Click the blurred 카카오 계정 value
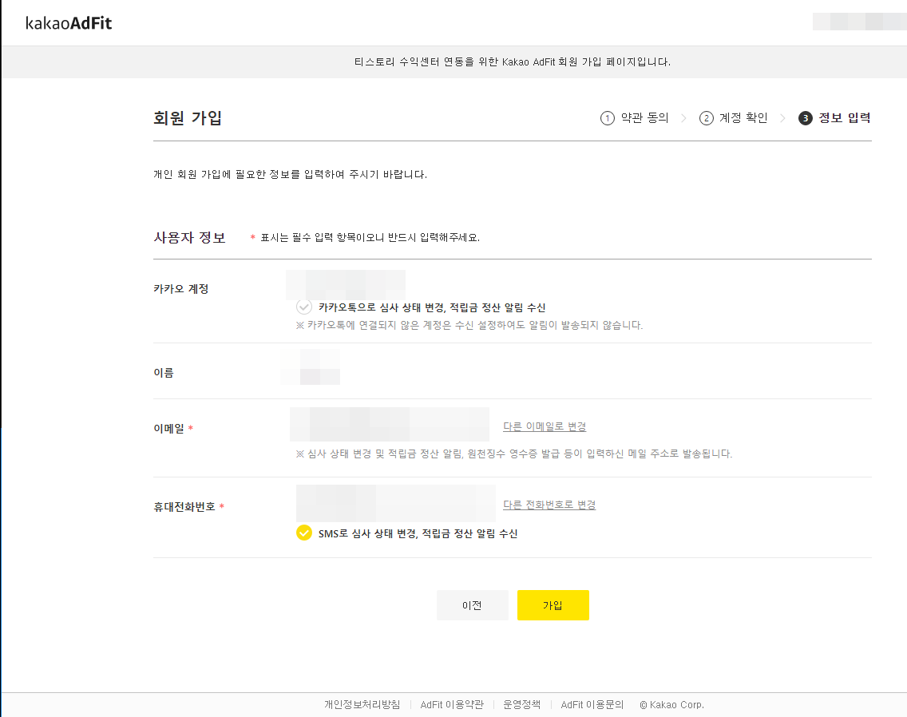907x717 pixels. pos(346,285)
